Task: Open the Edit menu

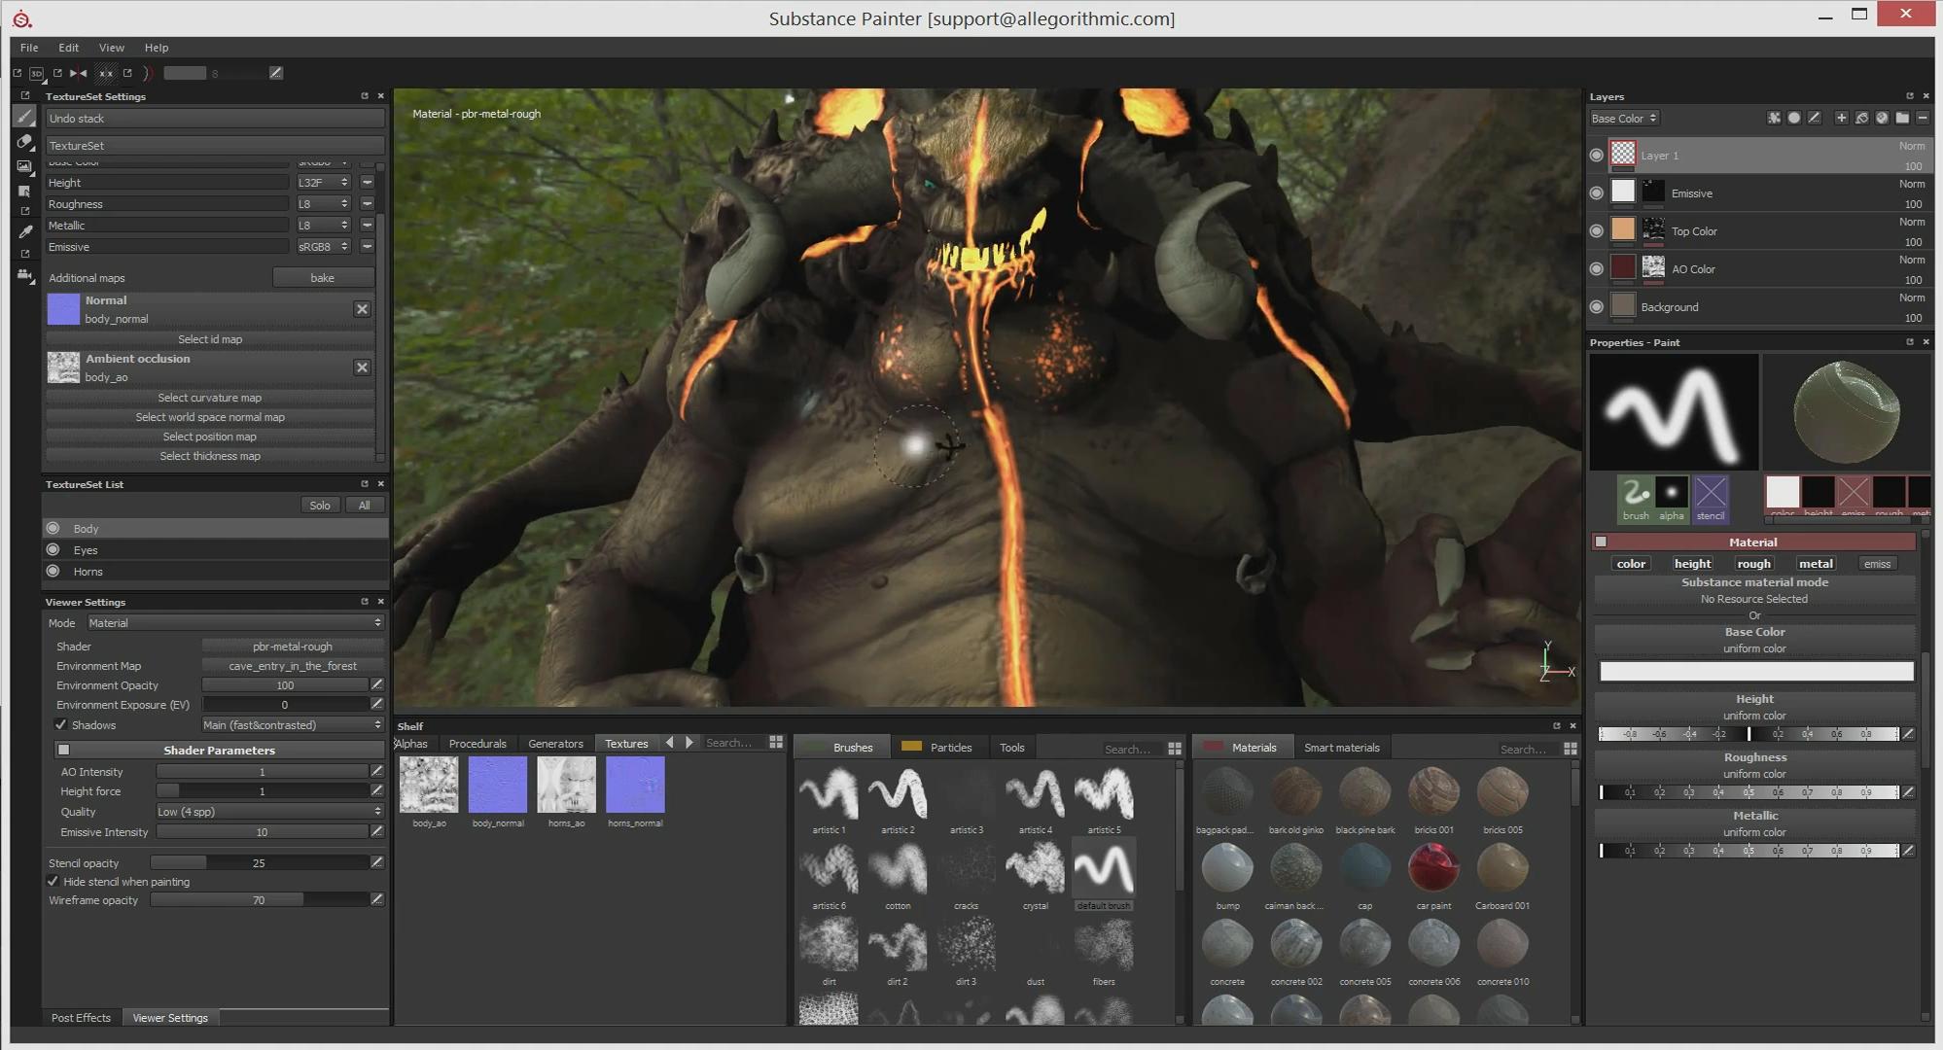Action: tap(68, 48)
